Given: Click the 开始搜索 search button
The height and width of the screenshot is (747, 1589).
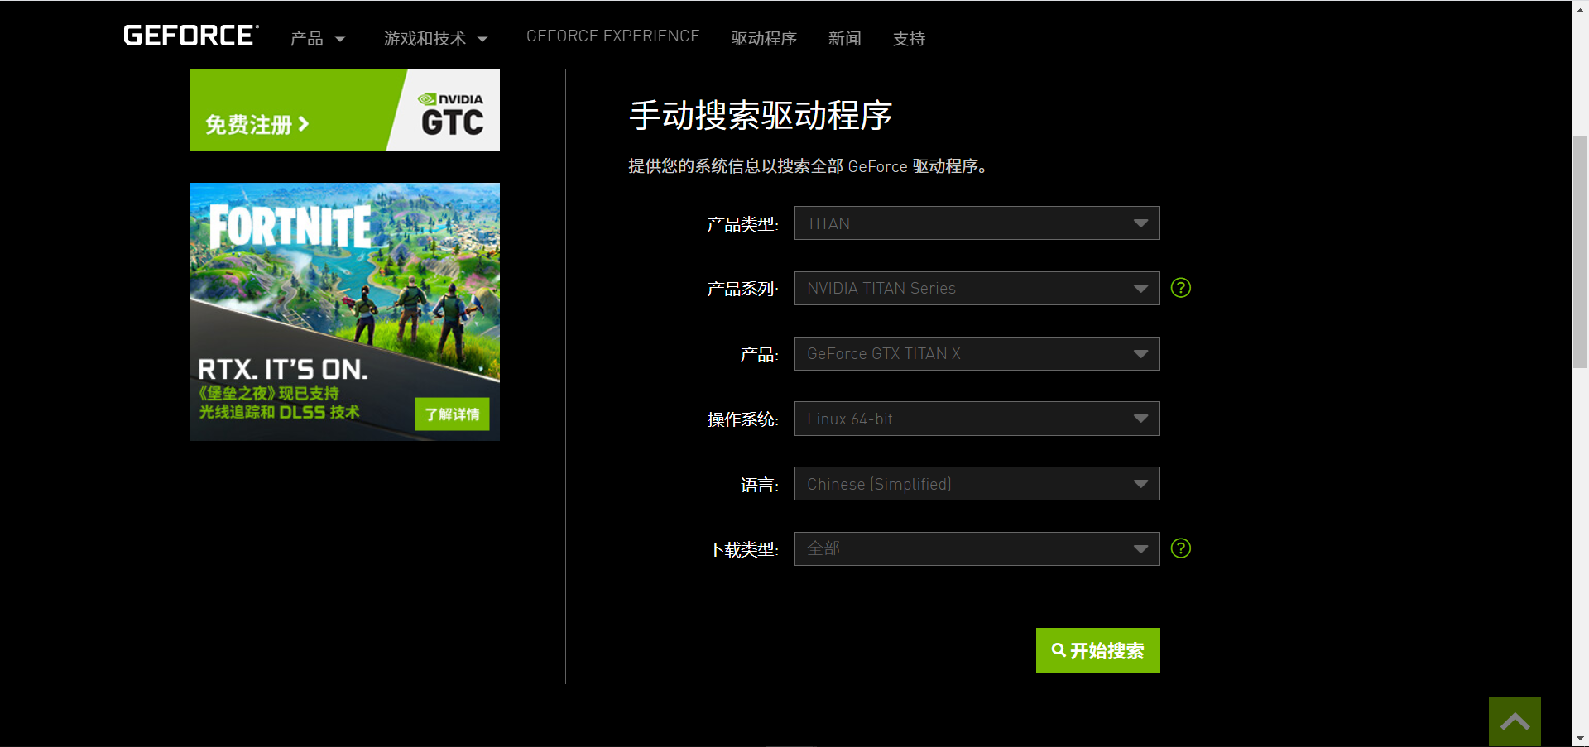Looking at the screenshot, I should (x=1097, y=650).
